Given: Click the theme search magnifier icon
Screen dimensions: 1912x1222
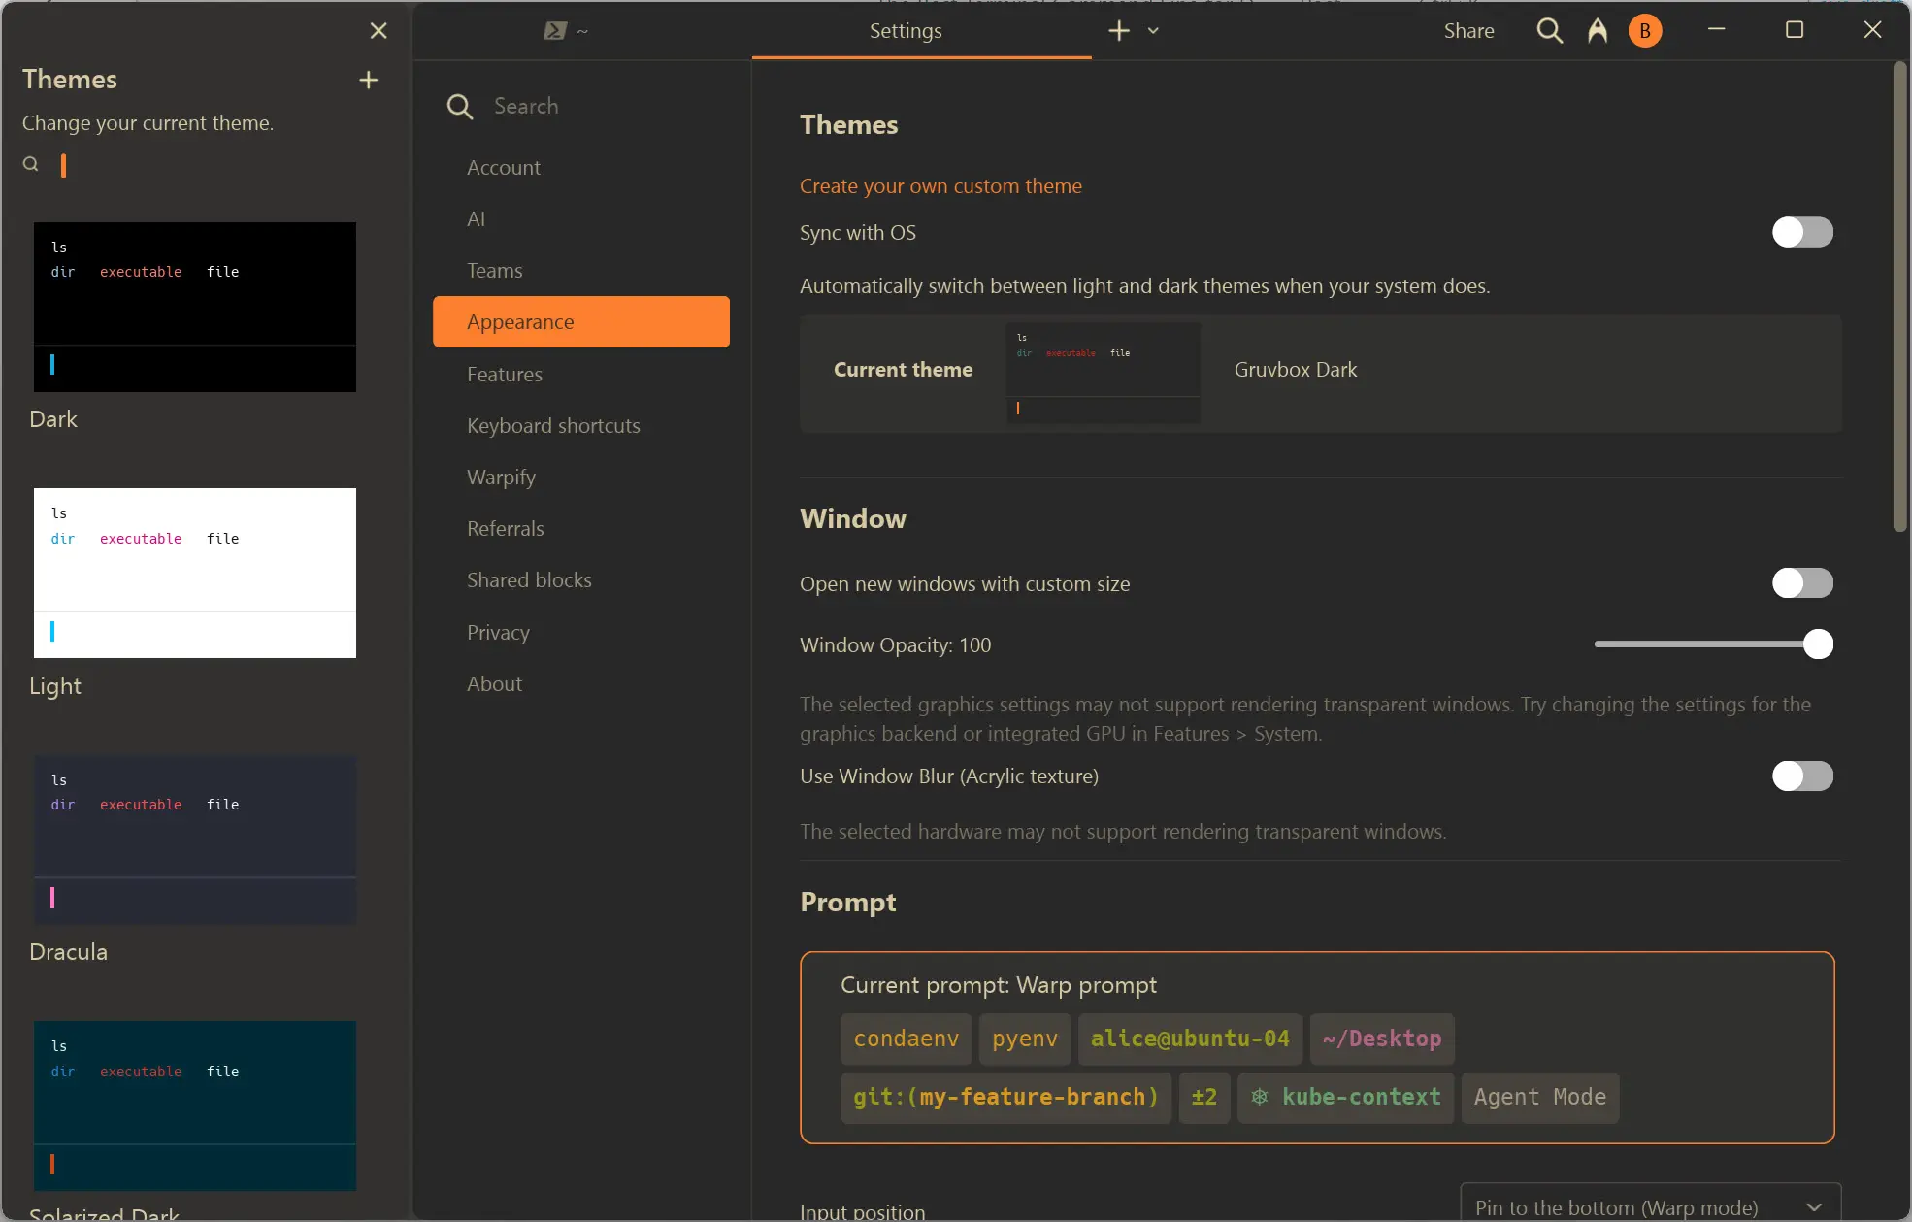Looking at the screenshot, I should 31,164.
